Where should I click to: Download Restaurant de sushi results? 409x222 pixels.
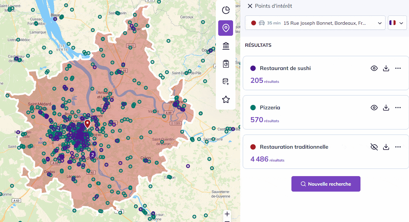386,68
